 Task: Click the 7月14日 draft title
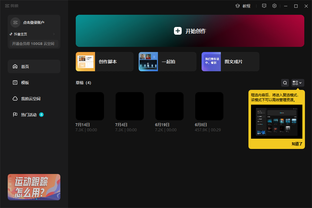(82, 125)
